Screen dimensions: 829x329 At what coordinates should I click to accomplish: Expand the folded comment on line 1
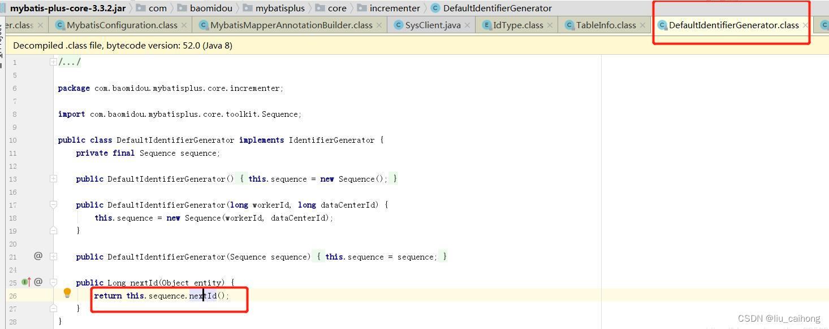(x=53, y=62)
